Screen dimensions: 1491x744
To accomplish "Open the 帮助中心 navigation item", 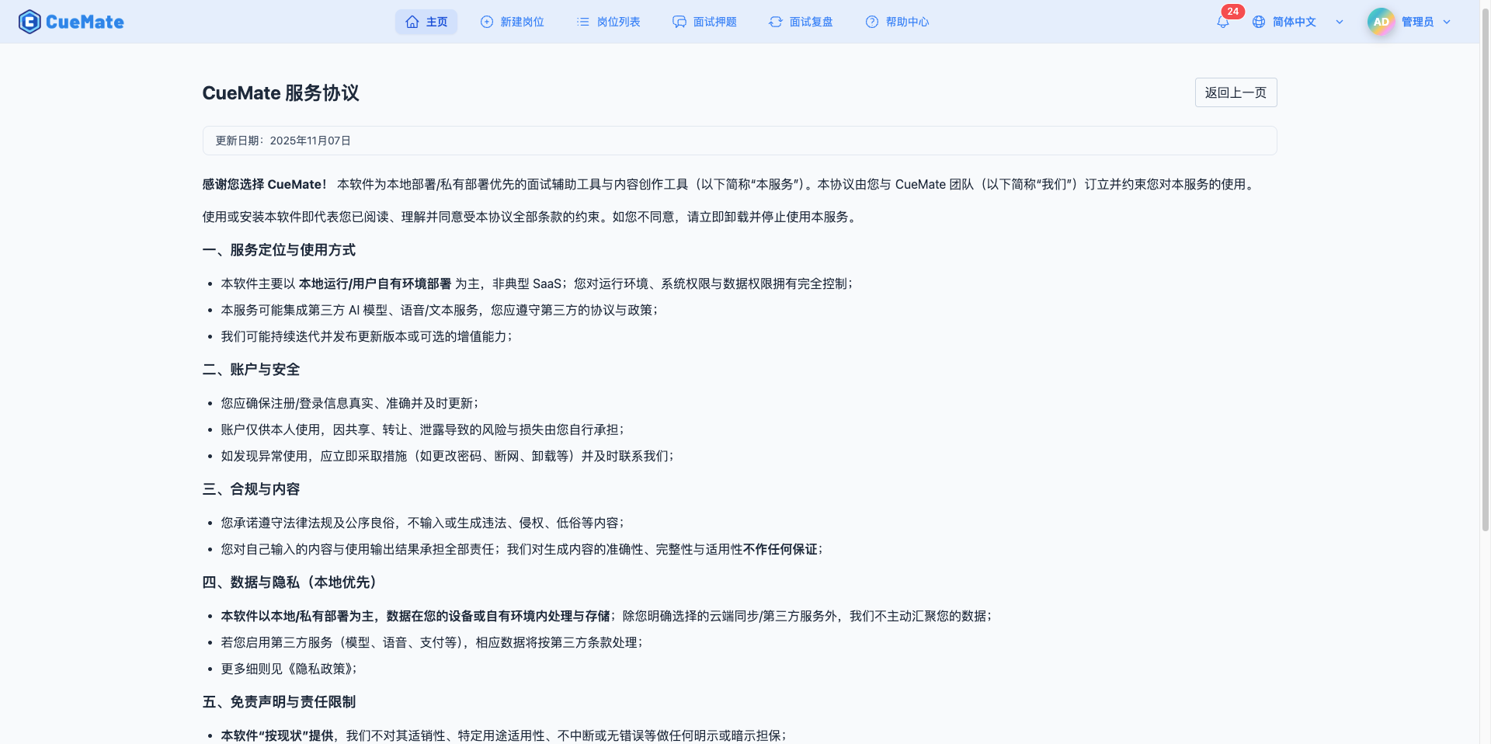I will tap(898, 22).
